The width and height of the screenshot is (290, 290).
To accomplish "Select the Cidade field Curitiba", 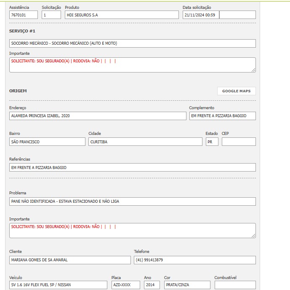I will pyautogui.click(x=145, y=142).
